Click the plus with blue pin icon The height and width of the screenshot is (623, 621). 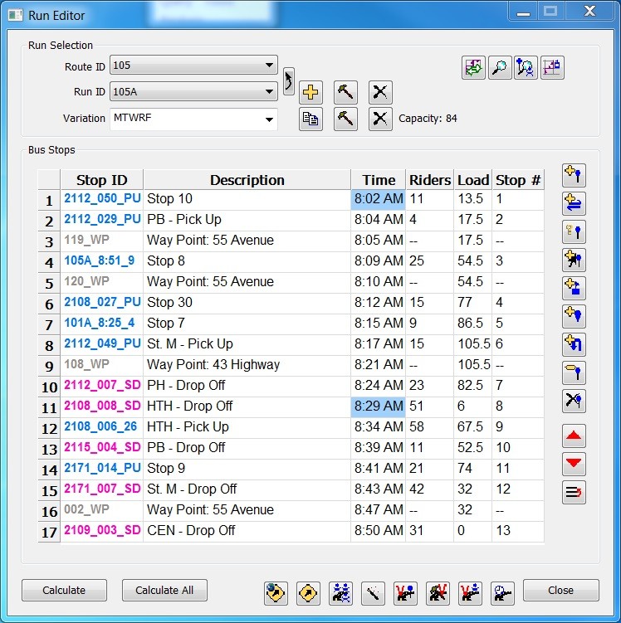(574, 175)
